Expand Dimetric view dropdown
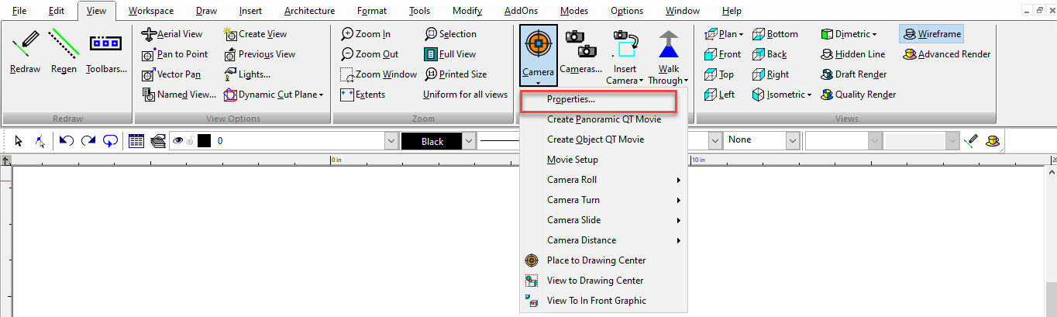This screenshot has width=1057, height=317. point(874,34)
